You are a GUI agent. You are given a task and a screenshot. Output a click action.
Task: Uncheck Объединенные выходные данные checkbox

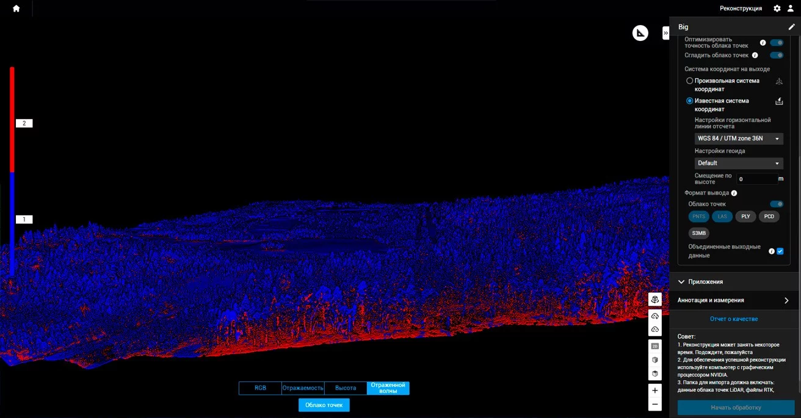click(780, 251)
